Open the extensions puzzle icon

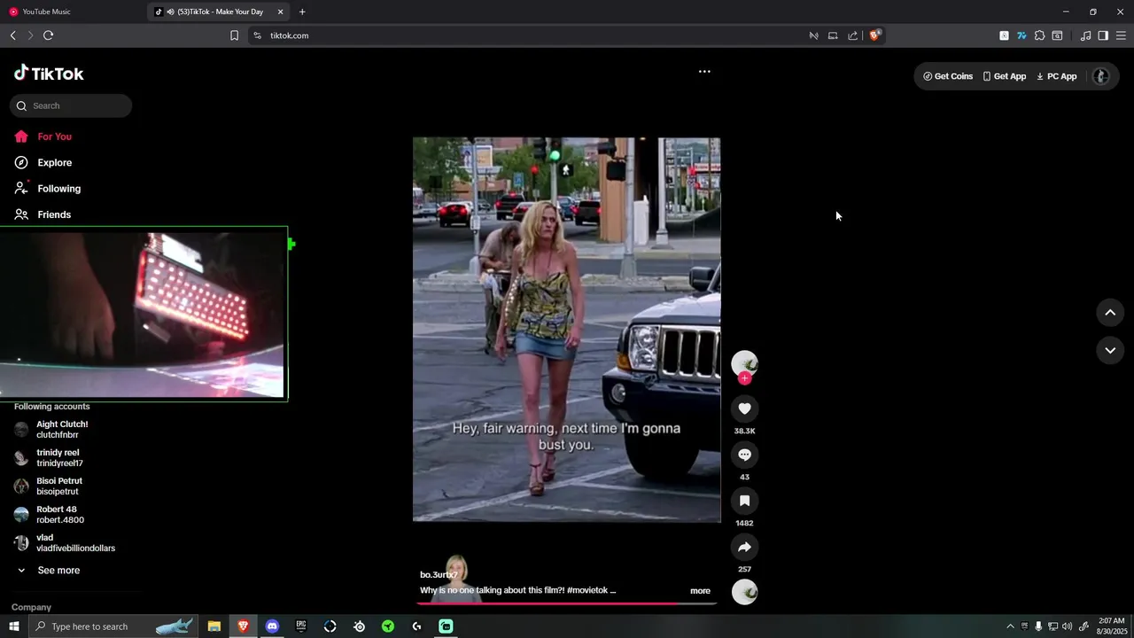click(x=1039, y=35)
